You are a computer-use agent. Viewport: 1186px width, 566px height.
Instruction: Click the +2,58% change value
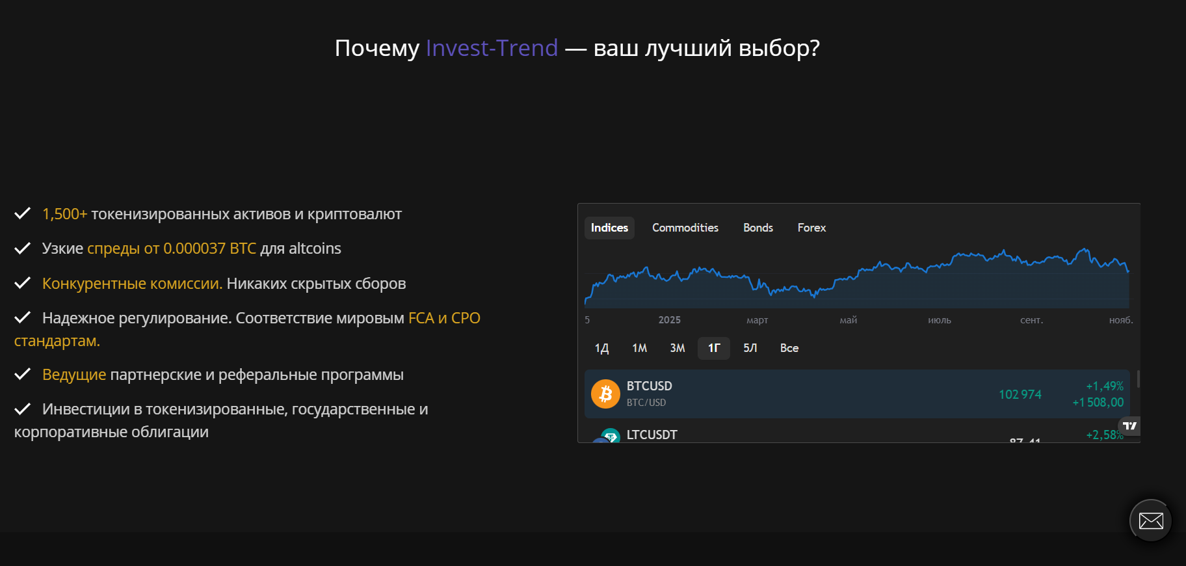[1105, 435]
